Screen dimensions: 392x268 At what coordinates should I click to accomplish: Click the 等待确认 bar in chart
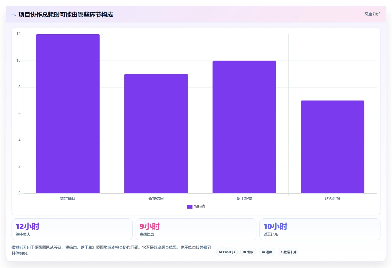[68, 114]
